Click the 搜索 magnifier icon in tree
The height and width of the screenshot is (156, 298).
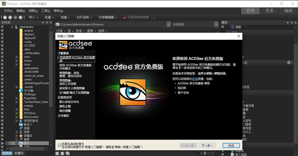pyautogui.click(x=21, y=140)
